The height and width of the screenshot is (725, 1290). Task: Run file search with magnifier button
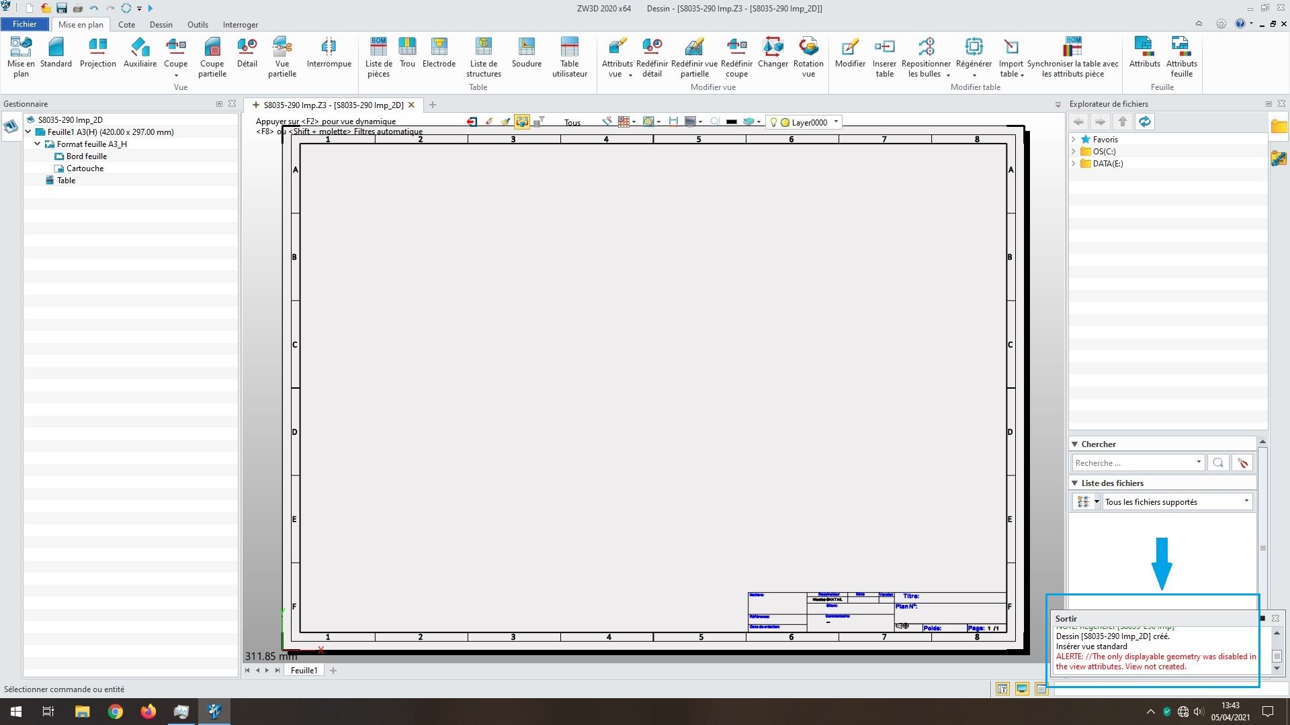1218,463
